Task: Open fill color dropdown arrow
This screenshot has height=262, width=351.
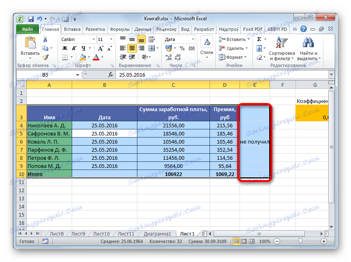Action: point(89,57)
